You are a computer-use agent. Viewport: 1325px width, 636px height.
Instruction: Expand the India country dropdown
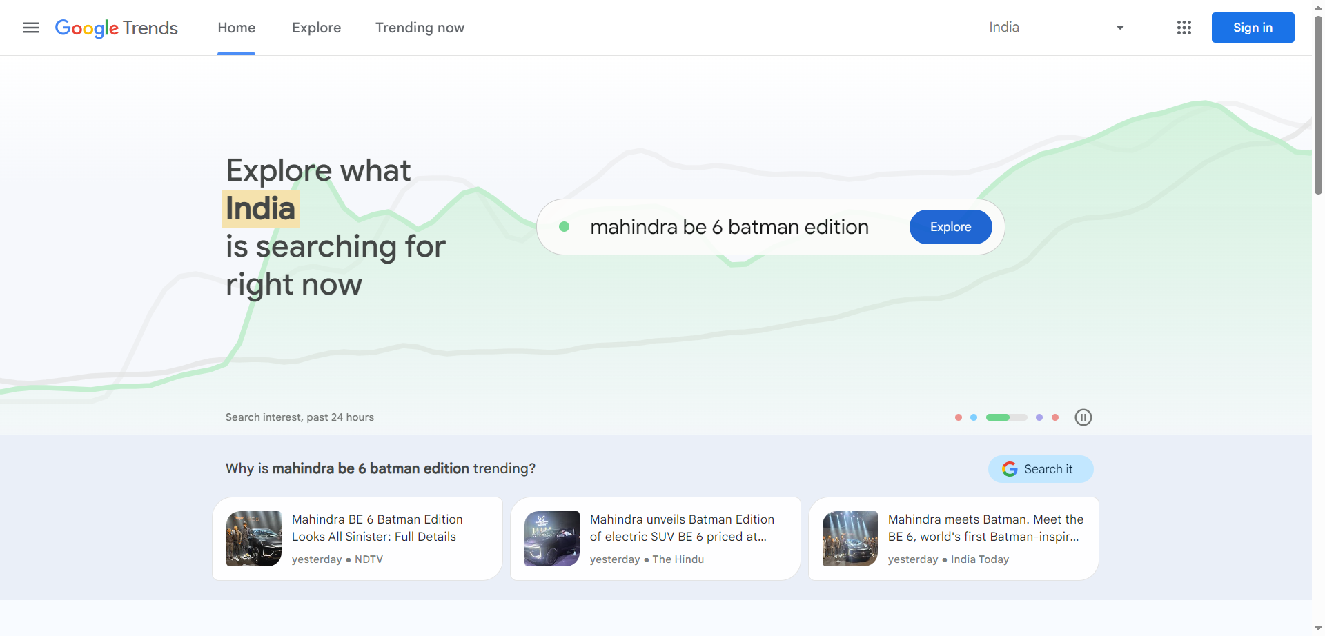(1057, 28)
